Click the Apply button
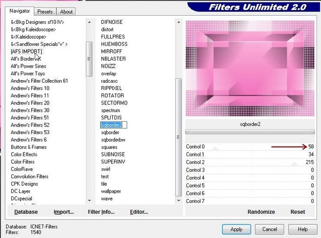 coord(236,229)
